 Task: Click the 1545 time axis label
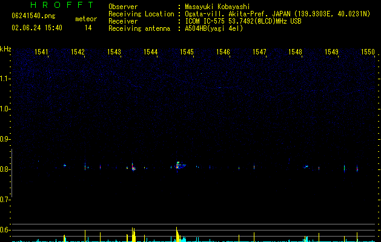(x=187, y=51)
